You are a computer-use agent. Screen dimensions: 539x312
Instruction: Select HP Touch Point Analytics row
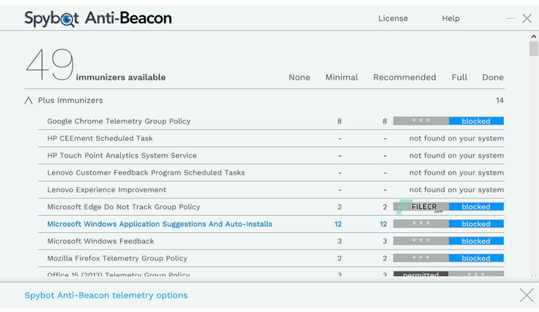271,155
